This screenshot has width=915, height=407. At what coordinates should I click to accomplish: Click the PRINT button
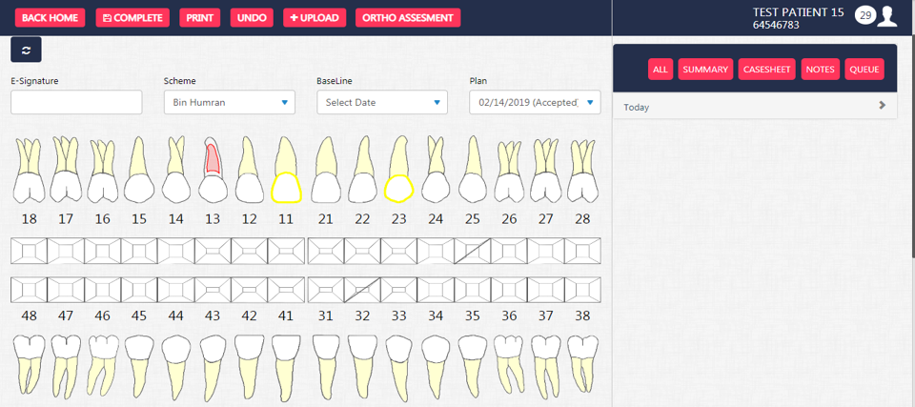(199, 17)
